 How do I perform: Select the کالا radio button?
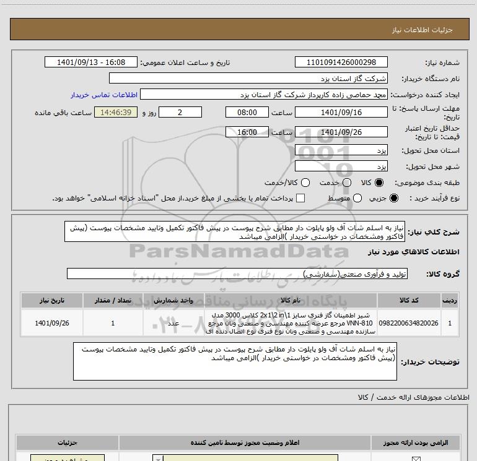[x=379, y=183]
